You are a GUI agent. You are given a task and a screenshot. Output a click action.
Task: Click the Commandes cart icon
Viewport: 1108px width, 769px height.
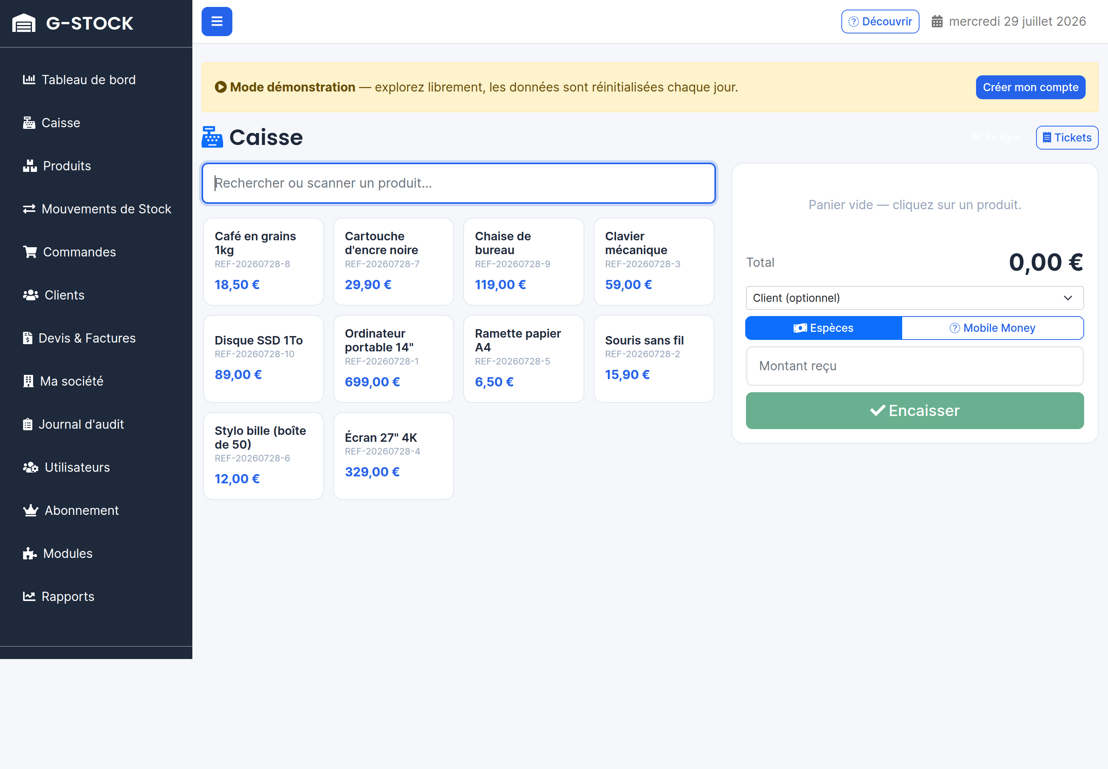[30, 252]
